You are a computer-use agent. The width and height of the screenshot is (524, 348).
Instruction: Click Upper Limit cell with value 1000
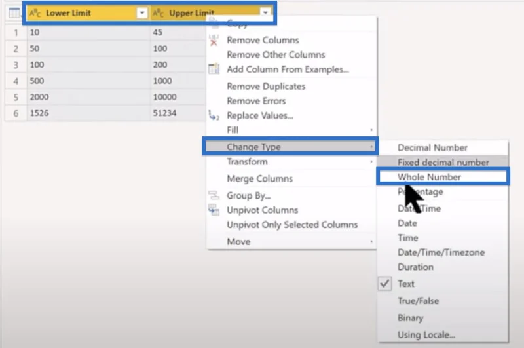(x=178, y=81)
